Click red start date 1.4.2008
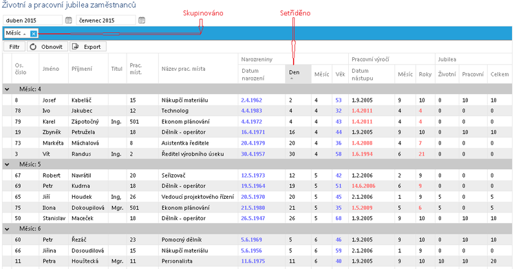This screenshot has height=269, width=514. click(362, 143)
